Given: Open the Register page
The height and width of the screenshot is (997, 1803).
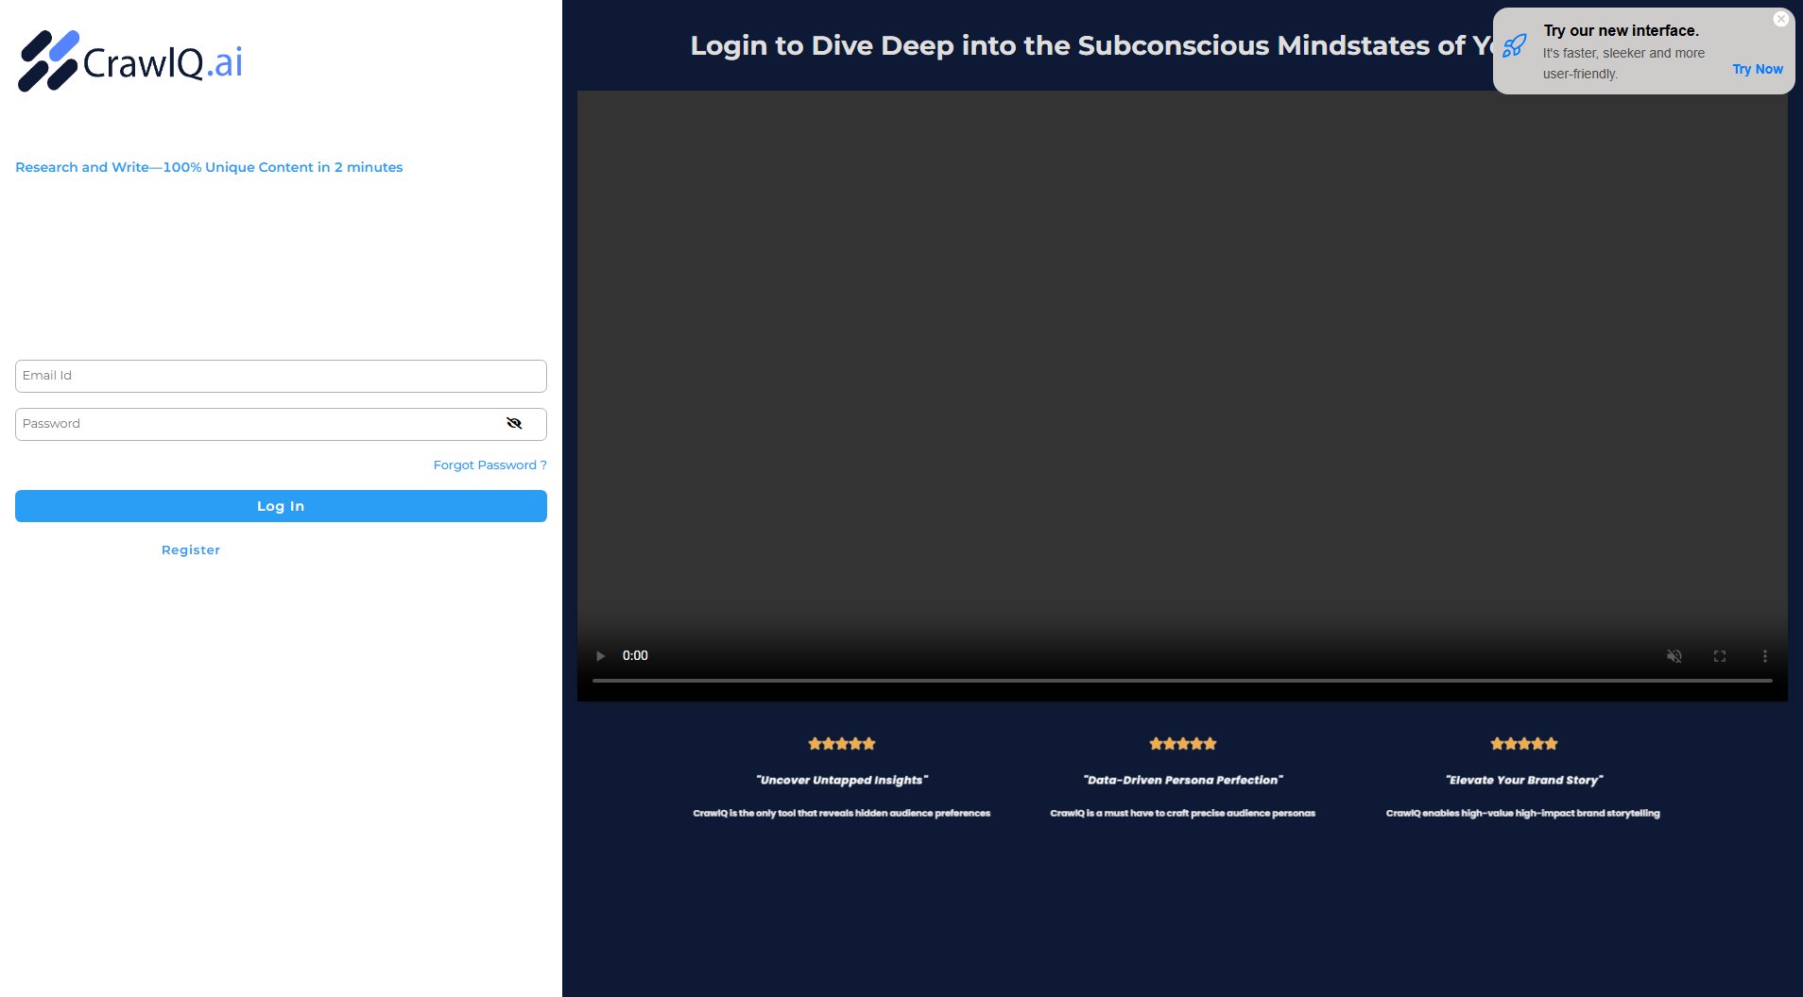Looking at the screenshot, I should pos(190,549).
